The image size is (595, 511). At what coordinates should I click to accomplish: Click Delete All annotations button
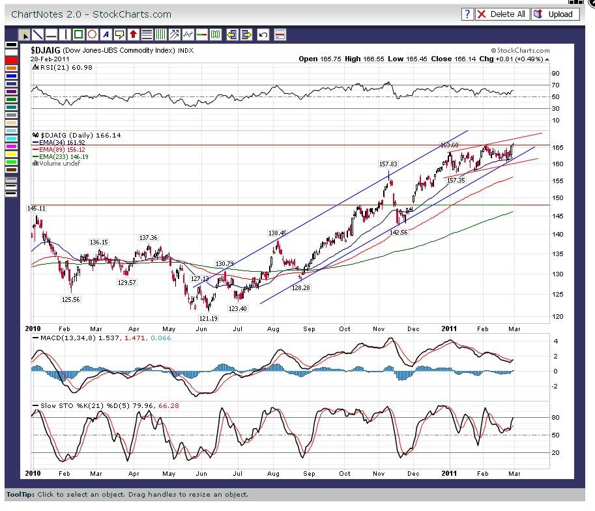click(502, 14)
